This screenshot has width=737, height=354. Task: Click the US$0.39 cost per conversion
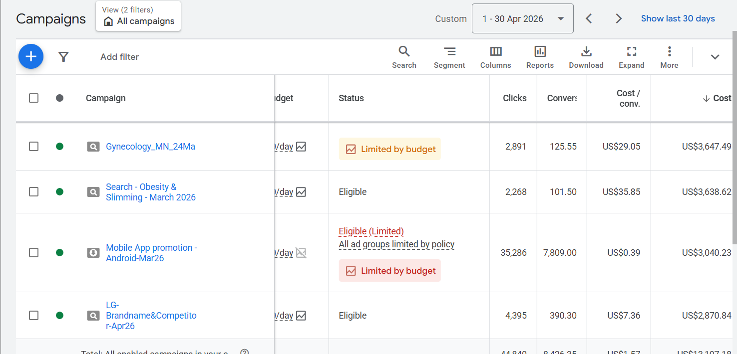point(624,253)
